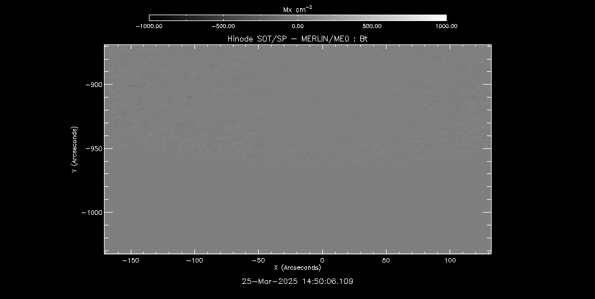
Task: Click the 'X (Arcseconds)' axis label
Action: 298,267
